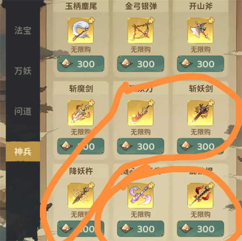This screenshot has width=242, height=241.
Task: Buy 玉柄麈尾 for 300
Action: [x=81, y=64]
